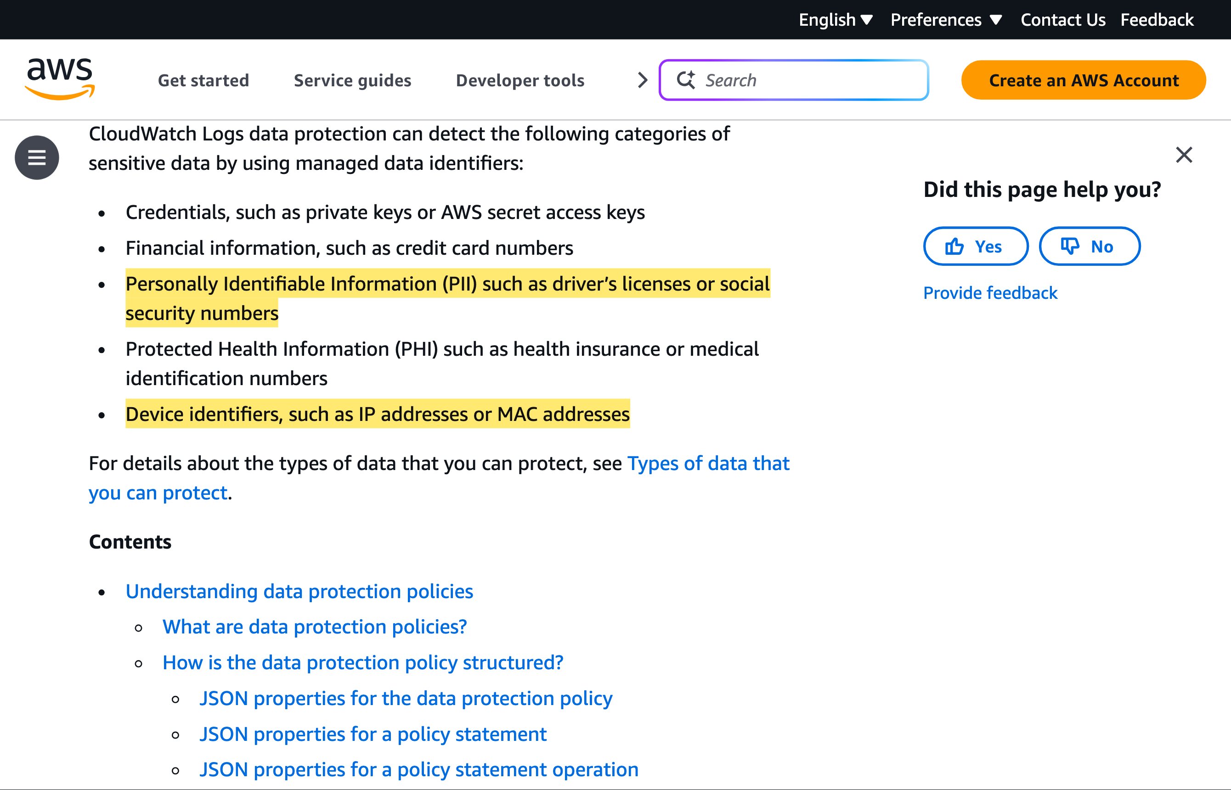The height and width of the screenshot is (790, 1231).
Task: Focus the Search input field
Action: click(794, 80)
